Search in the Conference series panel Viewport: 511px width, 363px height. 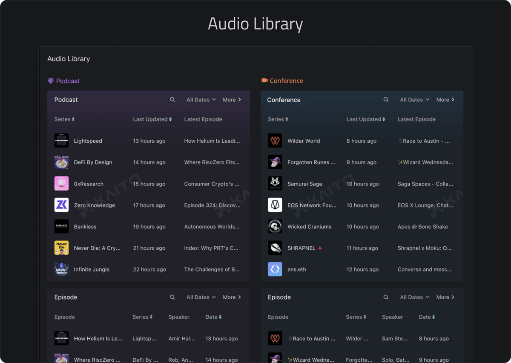point(386,100)
